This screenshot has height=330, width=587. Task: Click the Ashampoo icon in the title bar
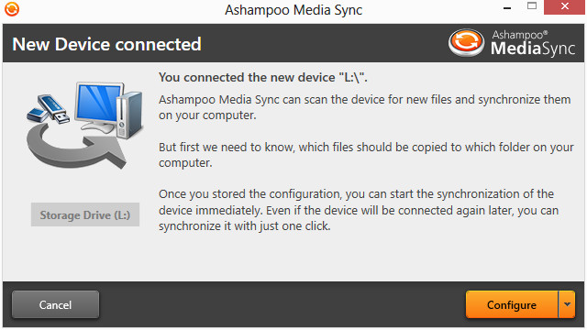(12, 9)
